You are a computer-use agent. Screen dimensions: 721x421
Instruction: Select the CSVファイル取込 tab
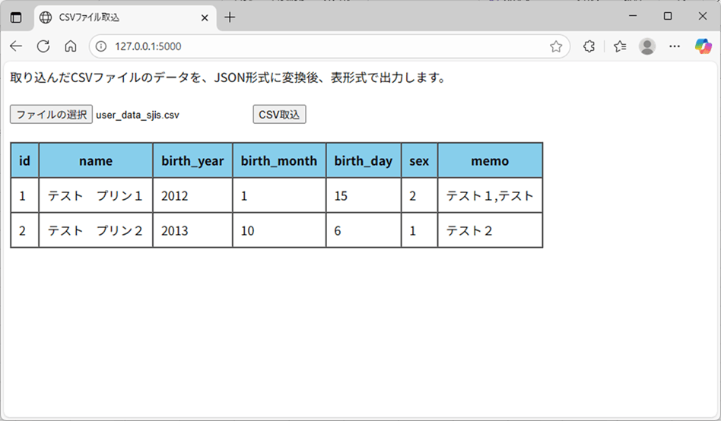(x=114, y=17)
